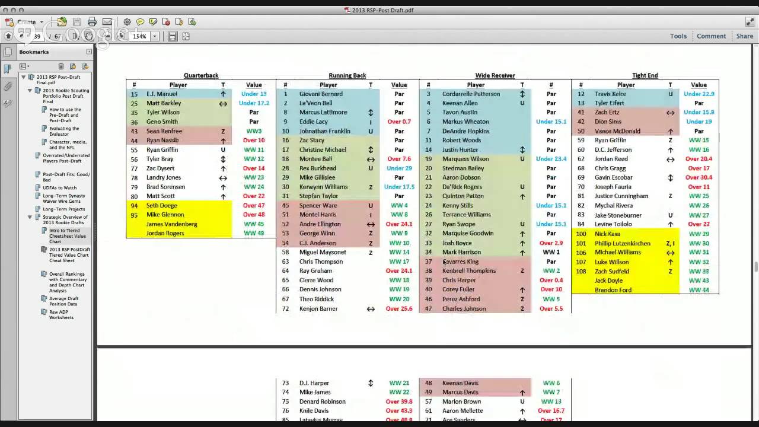
Task: Activate the Hand pan tool
Action: (x=88, y=36)
